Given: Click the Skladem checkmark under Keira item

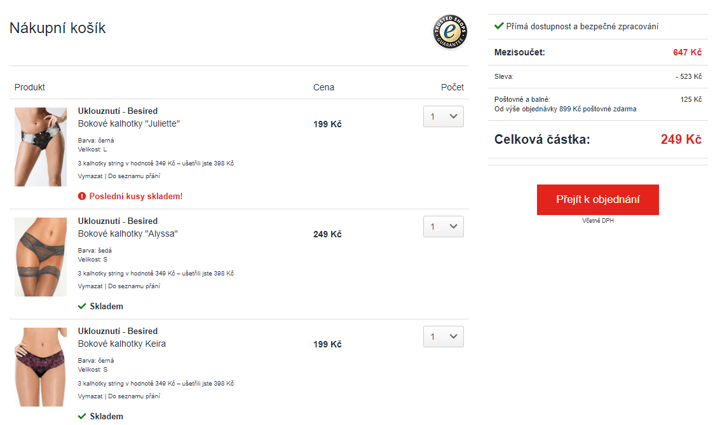Looking at the screenshot, I should click(82, 416).
